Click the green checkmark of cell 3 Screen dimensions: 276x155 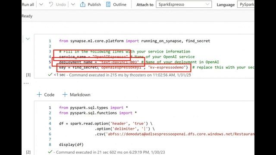point(50,74)
